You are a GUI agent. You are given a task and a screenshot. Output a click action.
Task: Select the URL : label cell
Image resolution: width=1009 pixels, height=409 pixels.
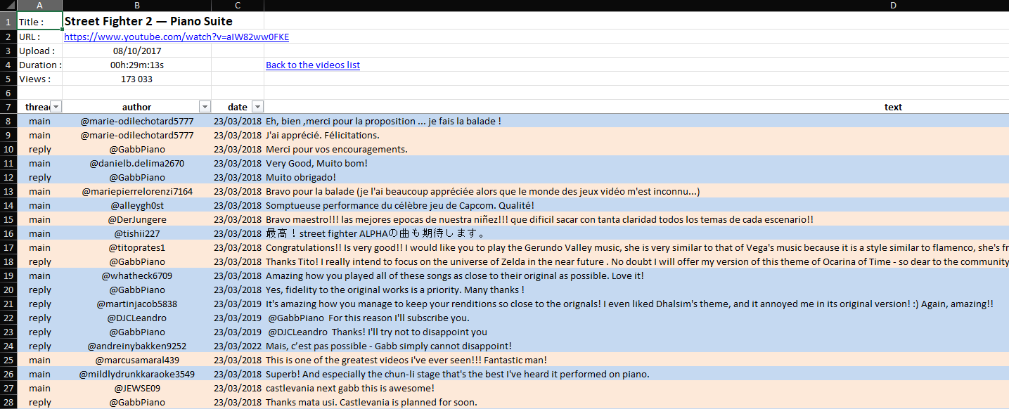coord(39,37)
